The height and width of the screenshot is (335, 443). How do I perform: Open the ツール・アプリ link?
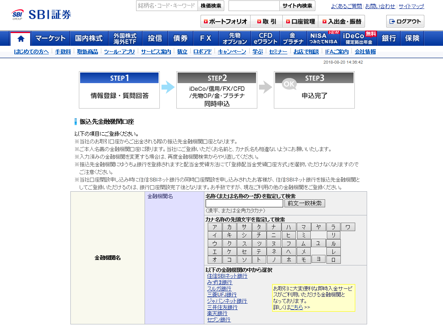(119, 52)
